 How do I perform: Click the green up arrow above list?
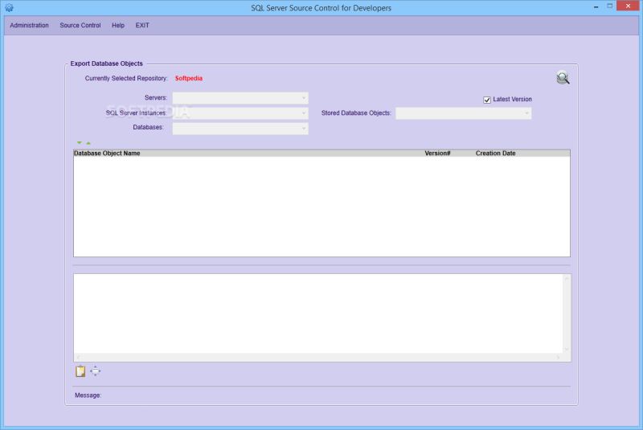tap(88, 143)
